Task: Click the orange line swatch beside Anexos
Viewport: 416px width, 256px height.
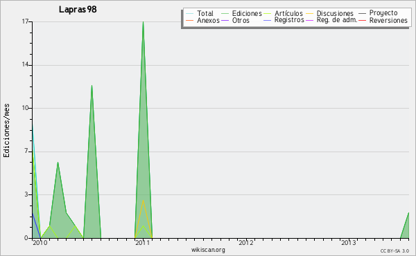Action: (190, 20)
